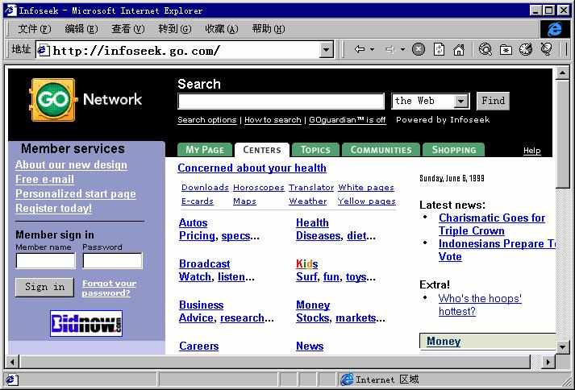575x390 pixels.
Task: Click the Home toolbar icon
Action: pos(459,49)
